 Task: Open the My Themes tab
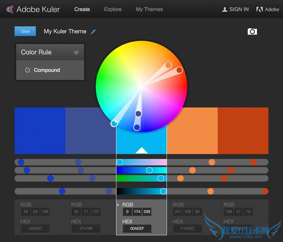coord(149,9)
